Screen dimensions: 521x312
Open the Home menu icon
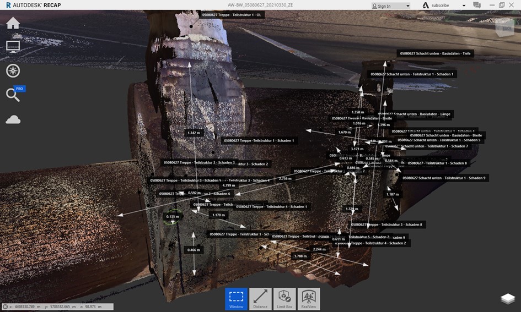13,23
